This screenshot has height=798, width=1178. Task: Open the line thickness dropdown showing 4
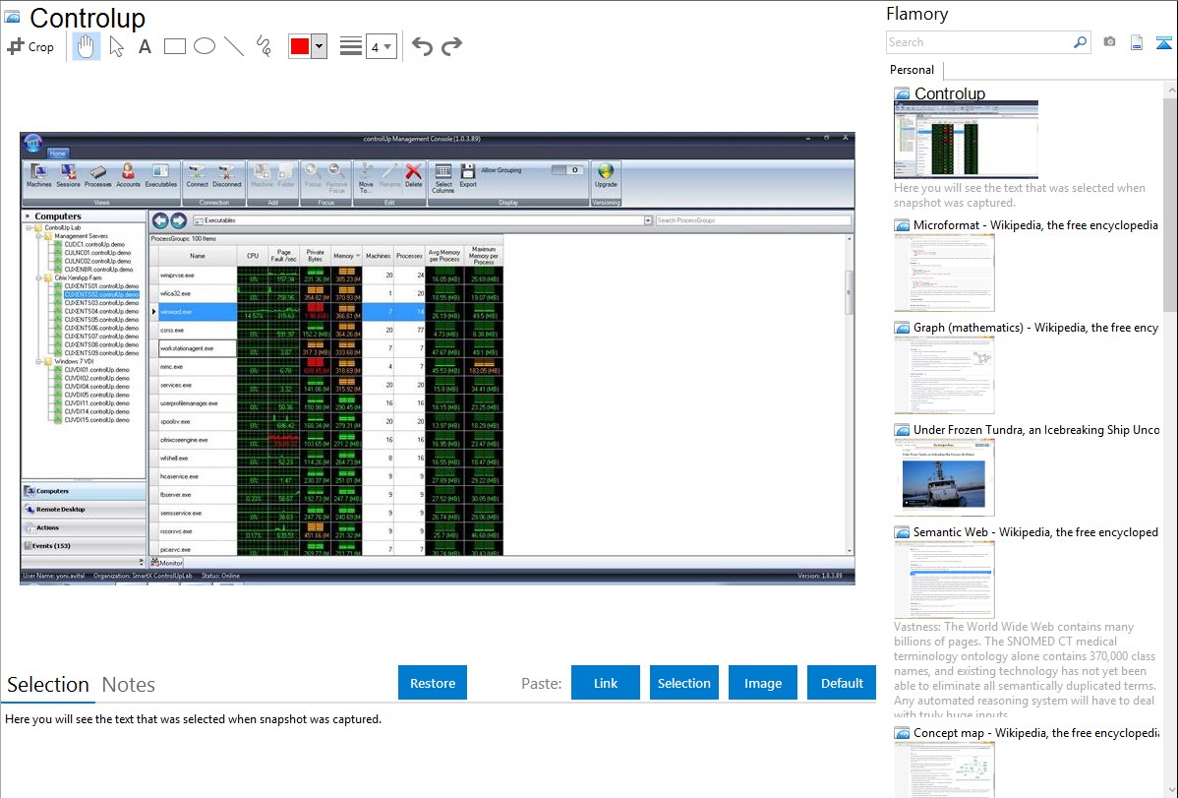(381, 46)
